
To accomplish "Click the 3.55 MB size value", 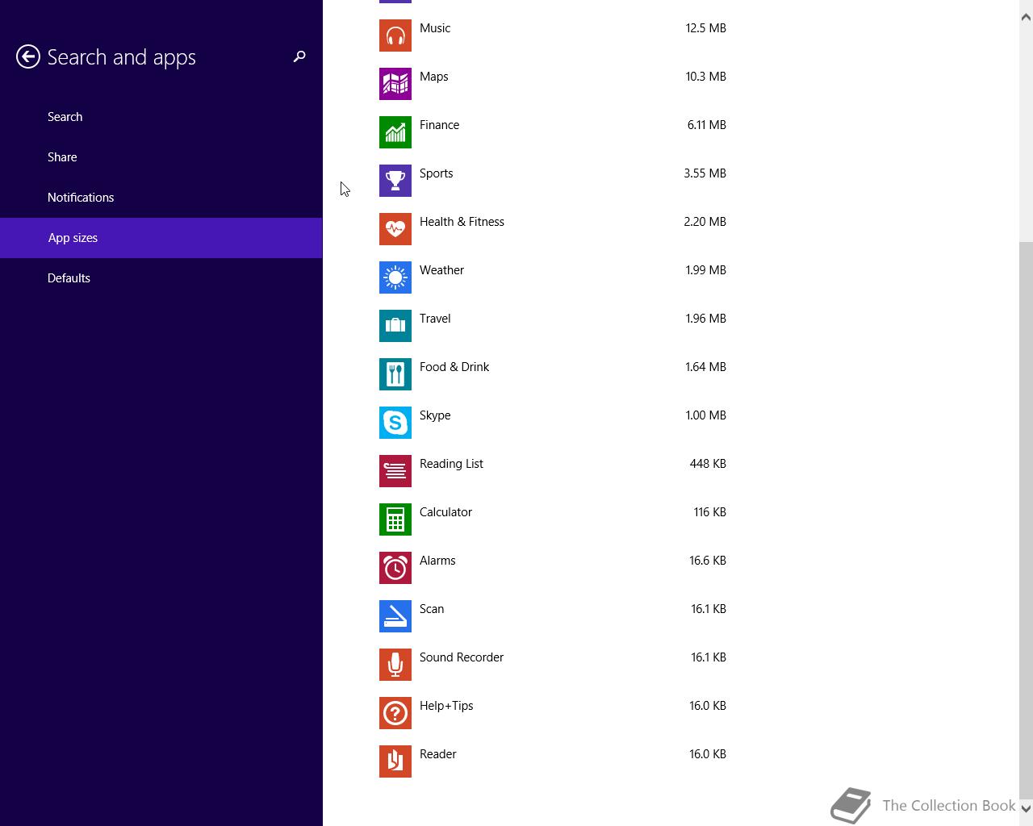I will click(x=705, y=173).
